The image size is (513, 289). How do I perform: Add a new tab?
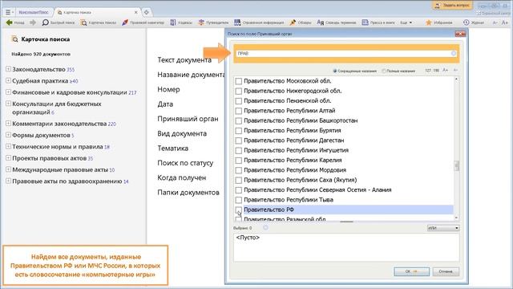coord(146,12)
